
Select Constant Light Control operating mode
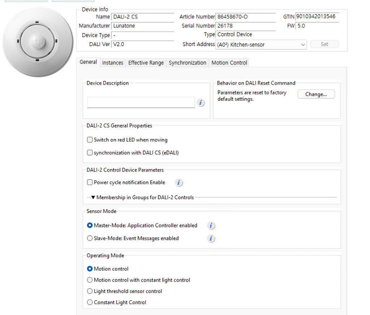pyautogui.click(x=90, y=303)
